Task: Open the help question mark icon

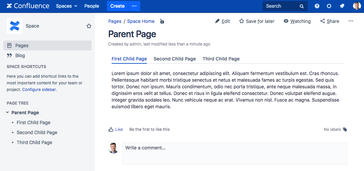Action: [317, 6]
